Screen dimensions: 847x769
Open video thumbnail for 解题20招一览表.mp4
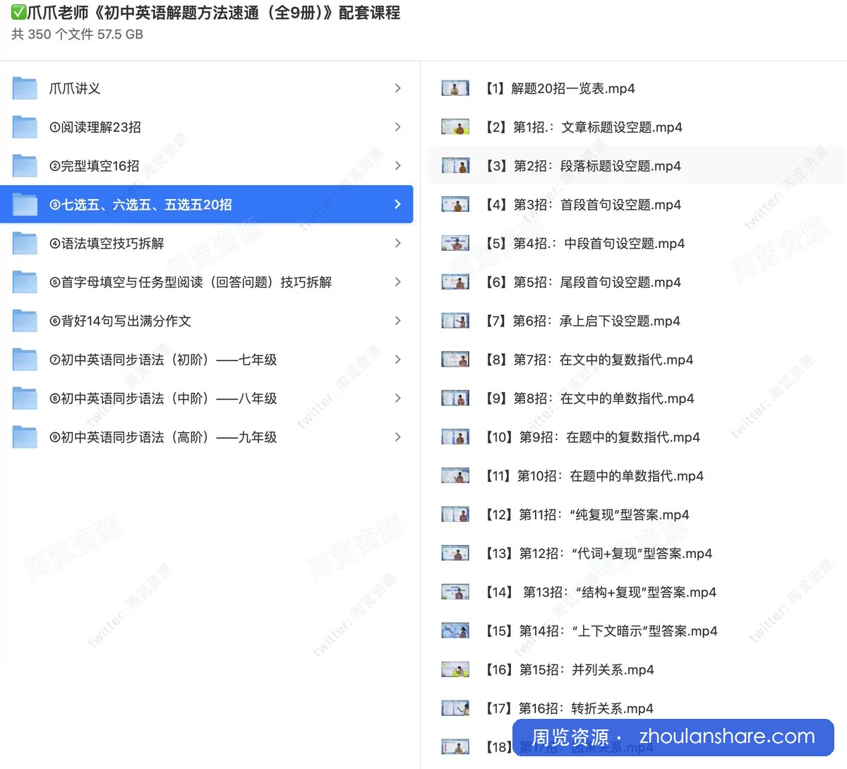point(455,88)
